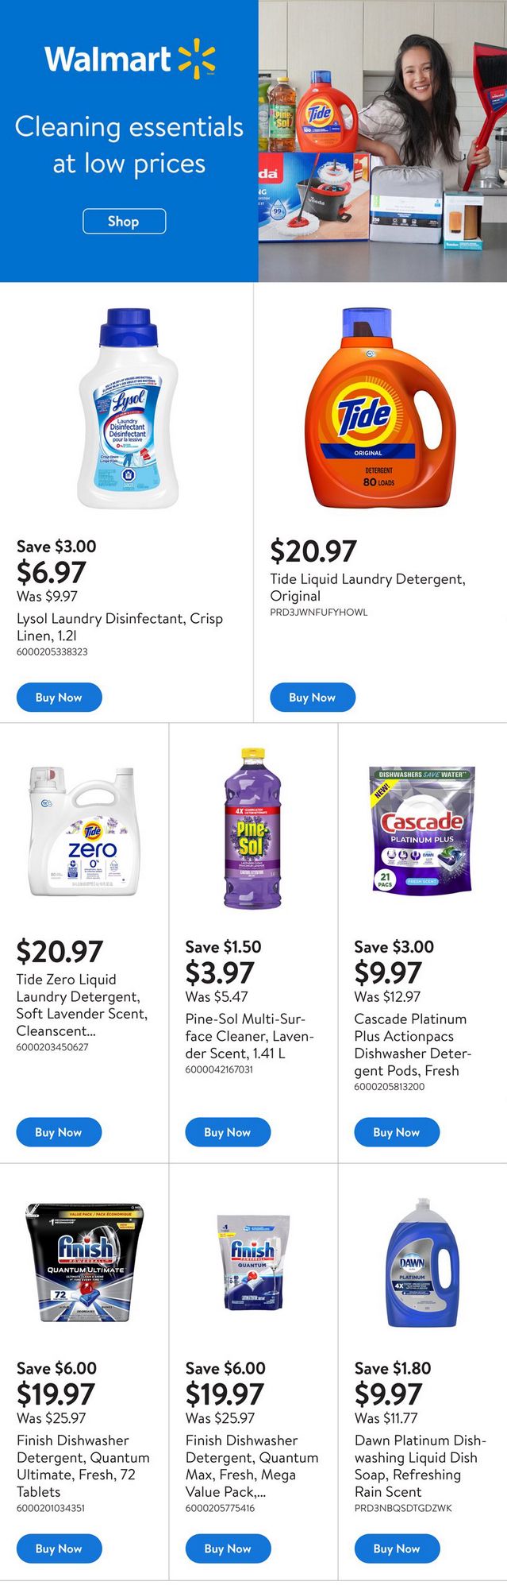This screenshot has width=507, height=1589.
Task: Buy the Tide Original detergent now
Action: (x=312, y=698)
